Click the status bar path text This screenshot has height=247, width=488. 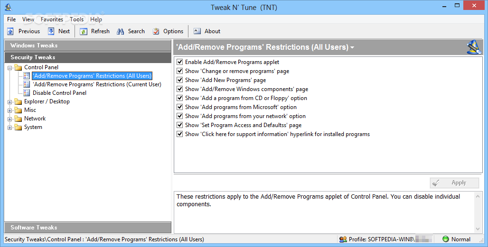(x=104, y=239)
